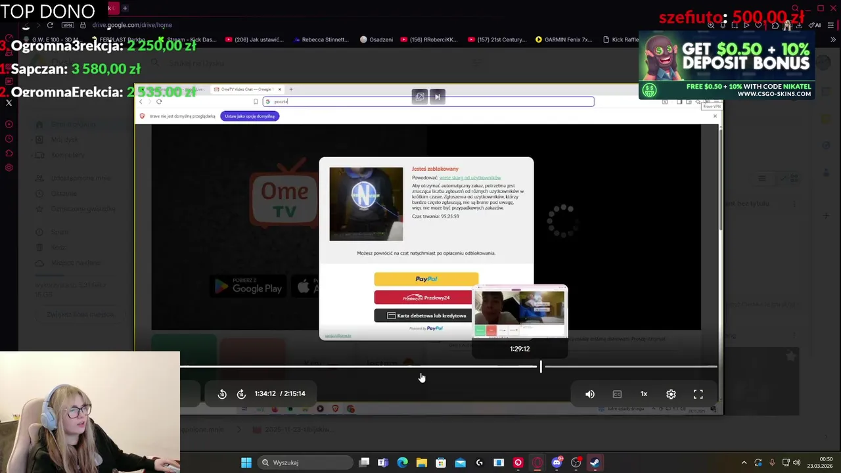Open Discord from the taskbar

point(557,462)
